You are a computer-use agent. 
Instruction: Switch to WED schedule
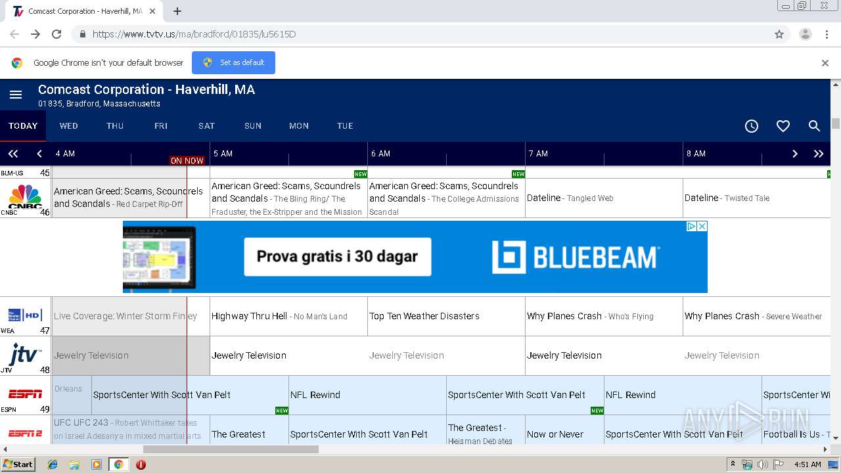tap(69, 126)
